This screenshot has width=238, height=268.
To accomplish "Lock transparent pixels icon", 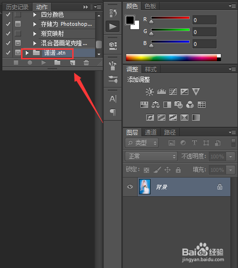I will tap(147, 170).
